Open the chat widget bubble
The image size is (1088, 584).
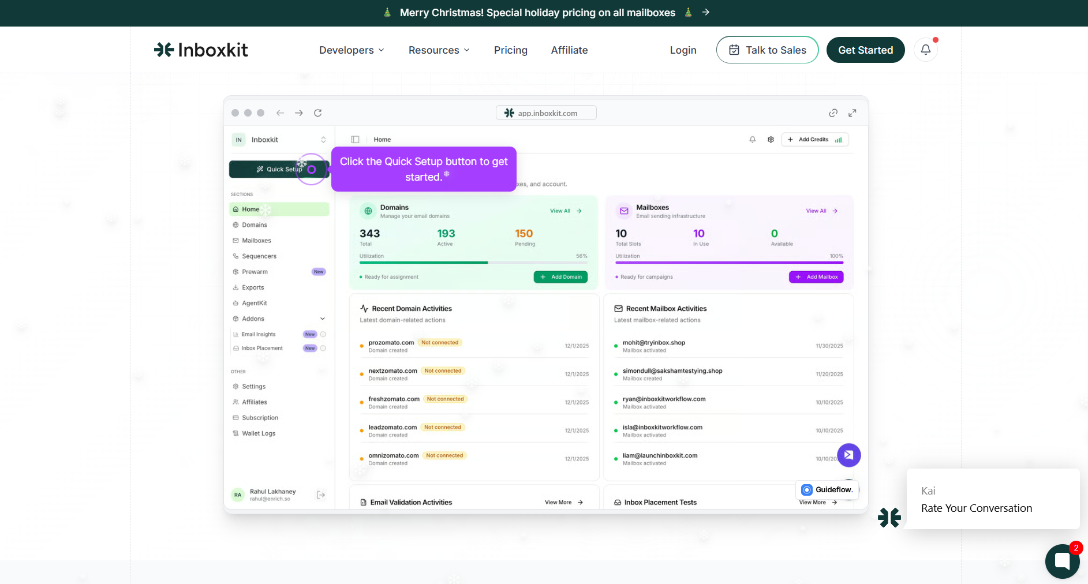pyautogui.click(x=1062, y=560)
